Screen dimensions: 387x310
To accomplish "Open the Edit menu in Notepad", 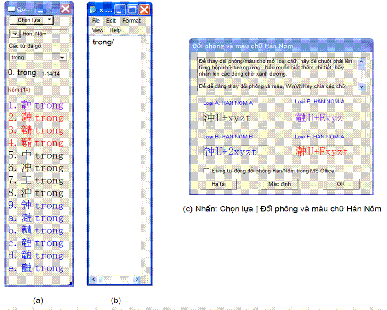I will coord(111,21).
